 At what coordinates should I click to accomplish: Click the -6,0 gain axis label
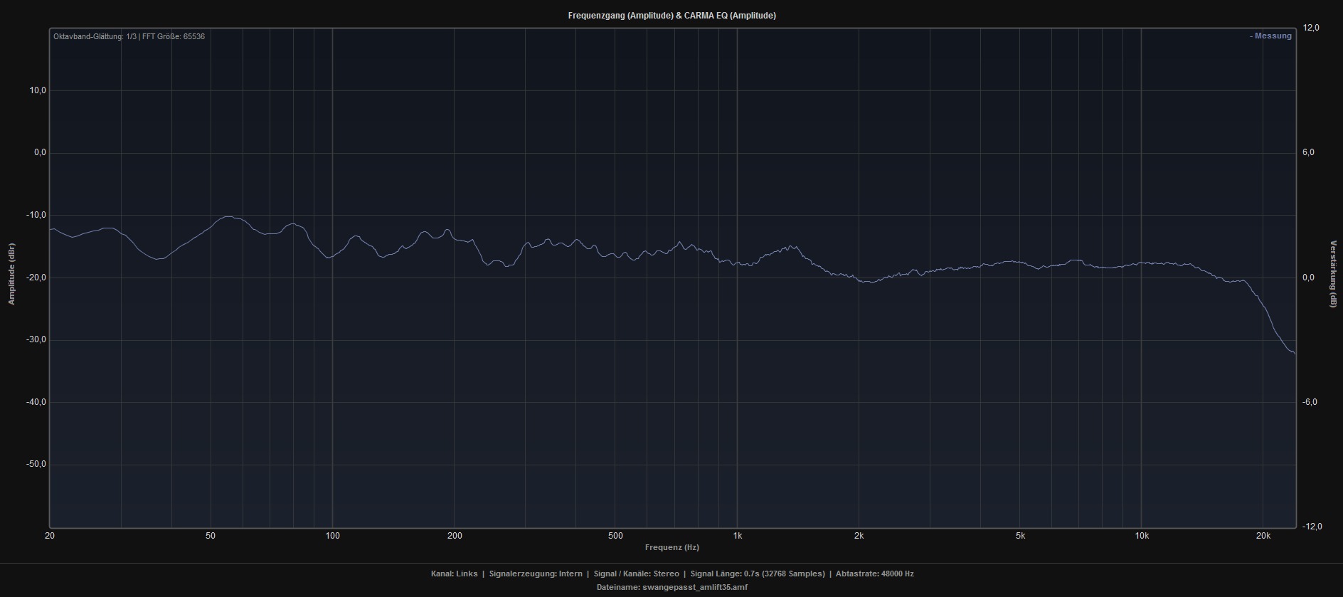(1311, 402)
